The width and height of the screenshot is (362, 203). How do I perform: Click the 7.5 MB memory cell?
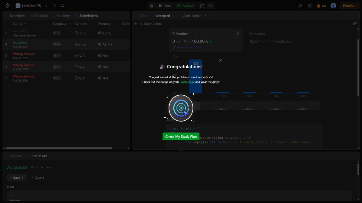click(105, 44)
